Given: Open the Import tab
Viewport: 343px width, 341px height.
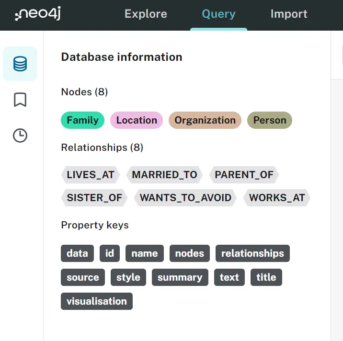Looking at the screenshot, I should point(289,14).
